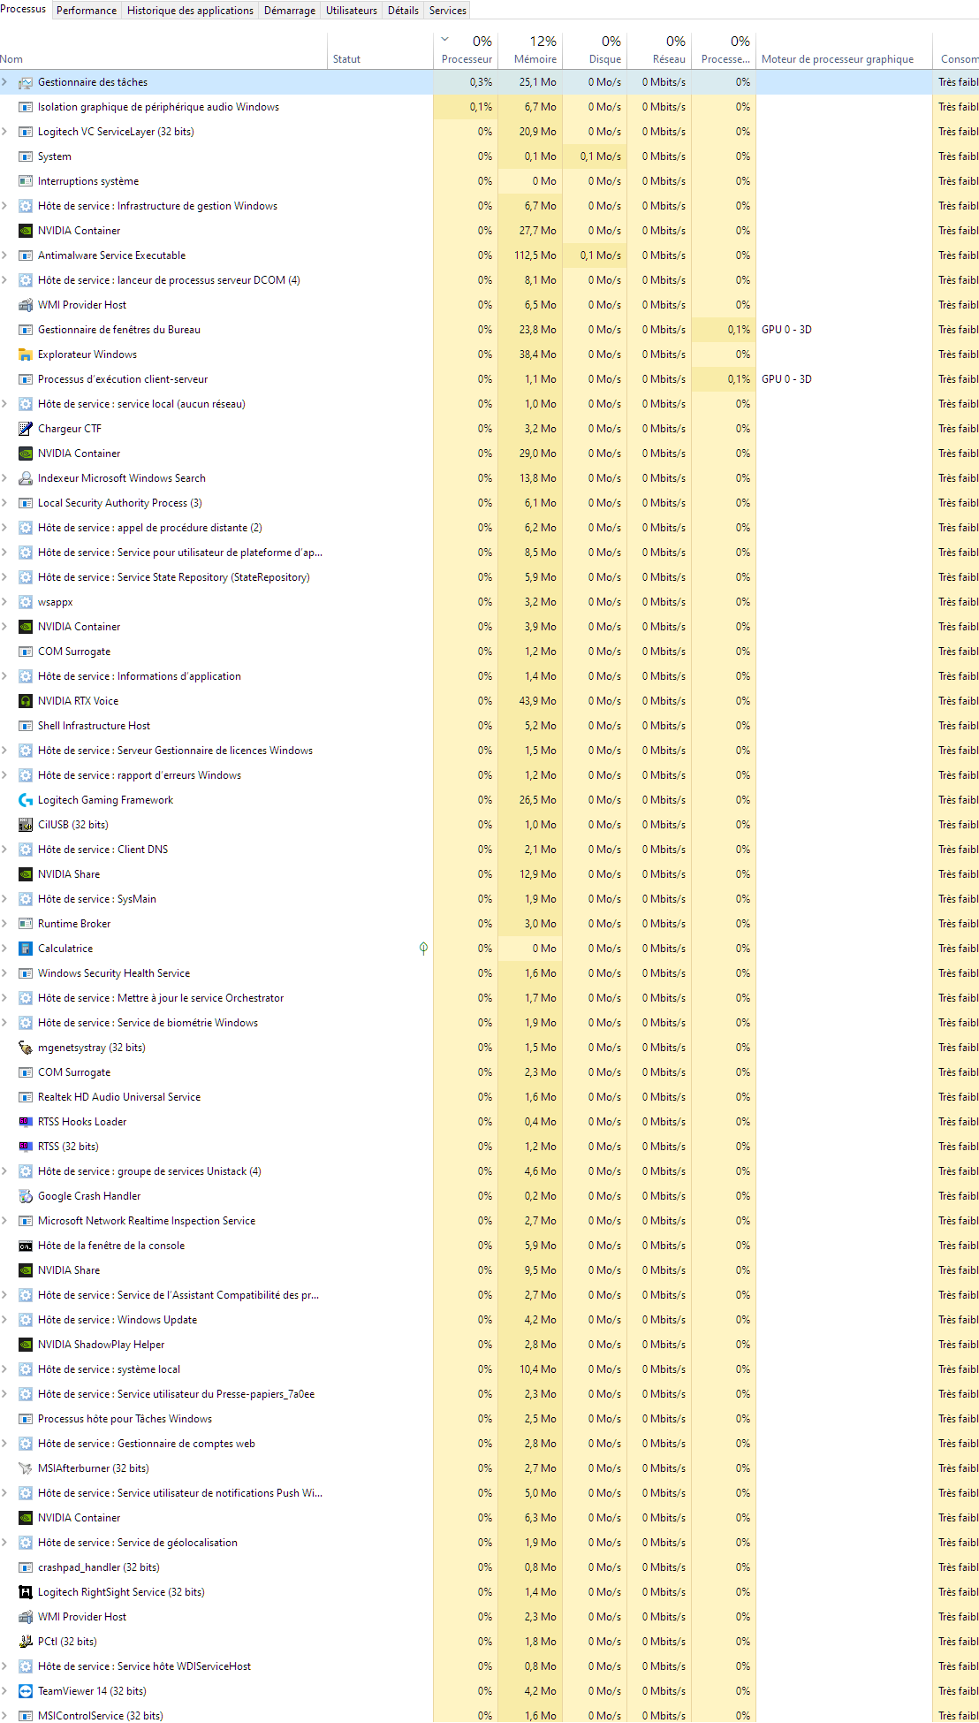
Task: Sort by Moteur de processeur graphique column
Action: coord(844,51)
